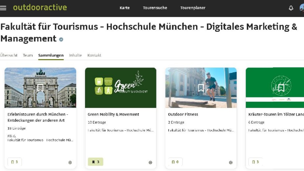Image resolution: width=304 pixels, height=171 pixels.
Task: Click globe icon on Green Mobility card
Action: (x=150, y=162)
